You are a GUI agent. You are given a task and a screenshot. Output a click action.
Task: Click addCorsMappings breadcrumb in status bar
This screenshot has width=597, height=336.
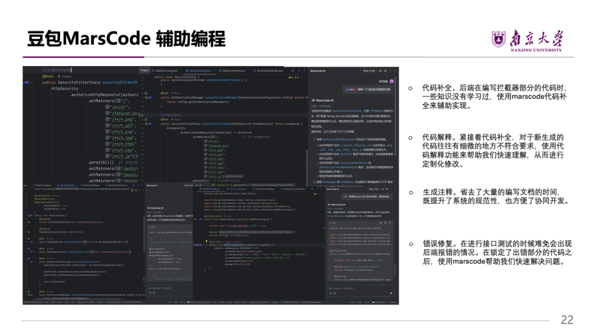[312, 302]
